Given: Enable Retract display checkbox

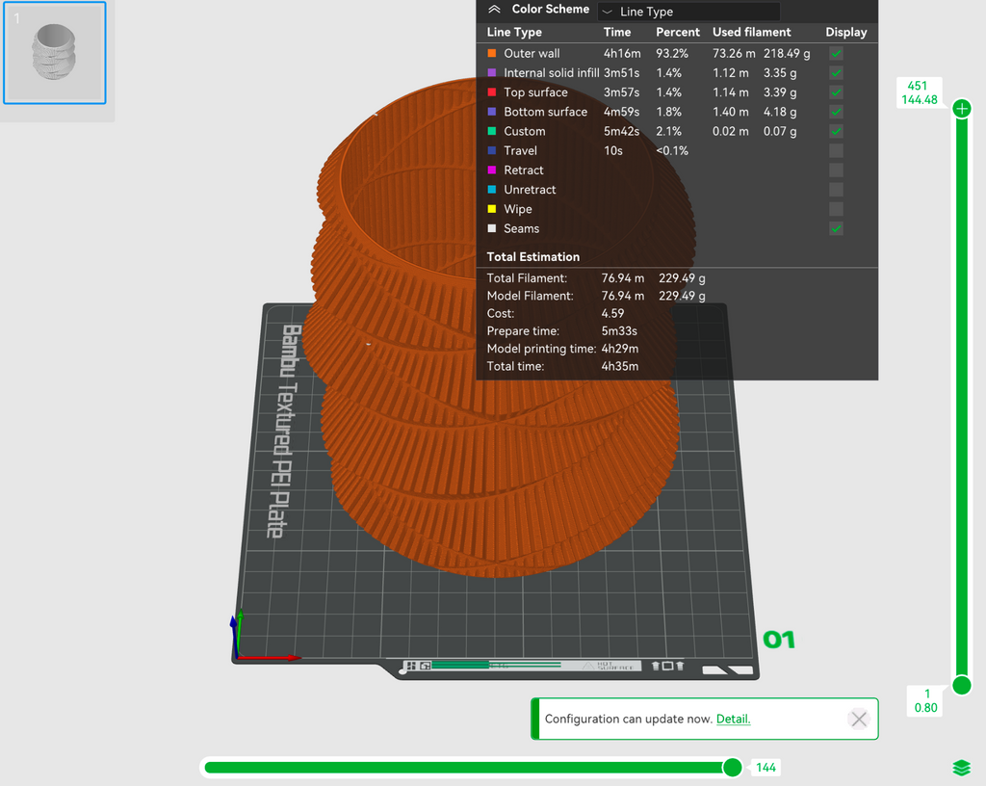Looking at the screenshot, I should pos(837,170).
